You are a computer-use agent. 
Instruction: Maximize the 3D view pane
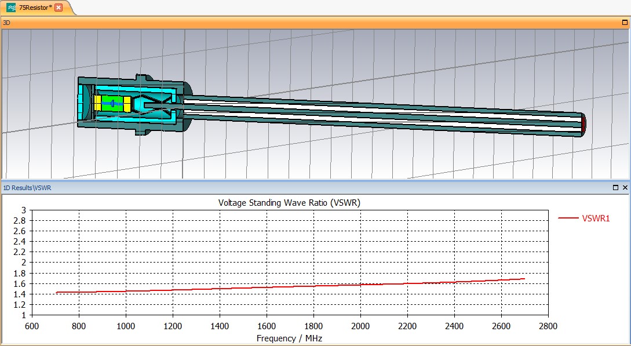[625, 23]
